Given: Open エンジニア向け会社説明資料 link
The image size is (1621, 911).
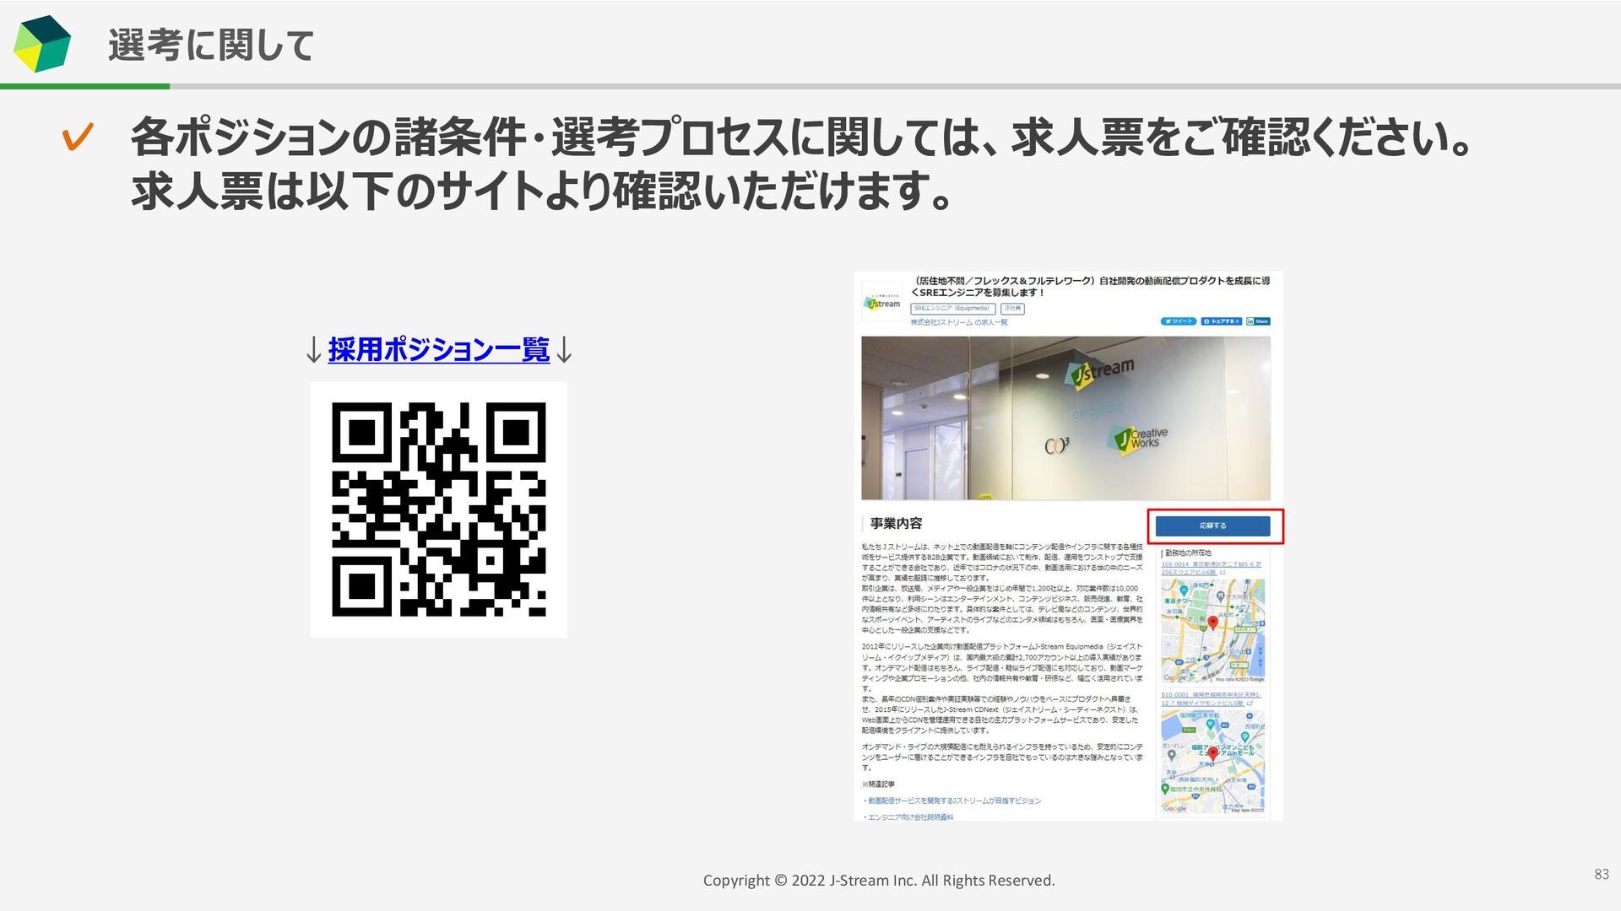Looking at the screenshot, I should coord(910,817).
